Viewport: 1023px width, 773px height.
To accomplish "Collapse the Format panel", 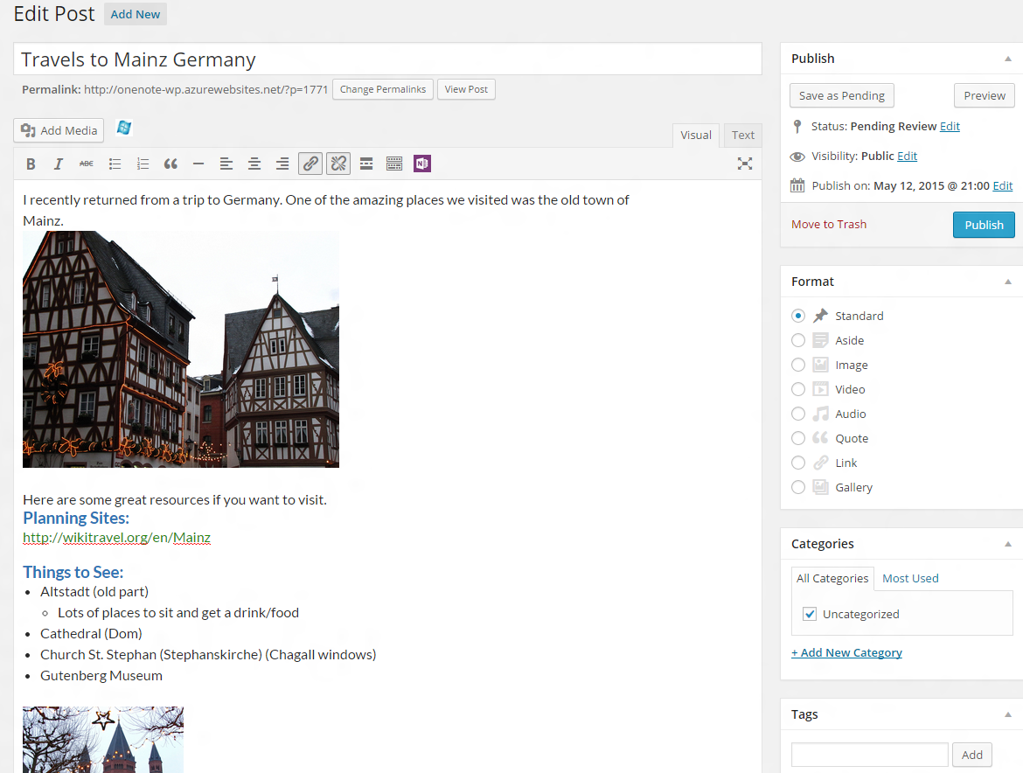I will (1007, 282).
